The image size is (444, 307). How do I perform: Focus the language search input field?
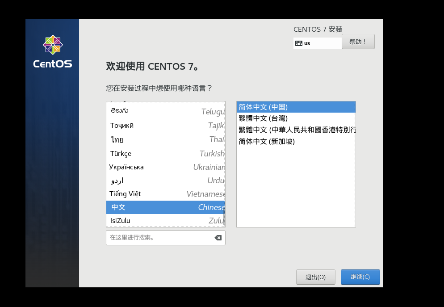pyautogui.click(x=166, y=238)
